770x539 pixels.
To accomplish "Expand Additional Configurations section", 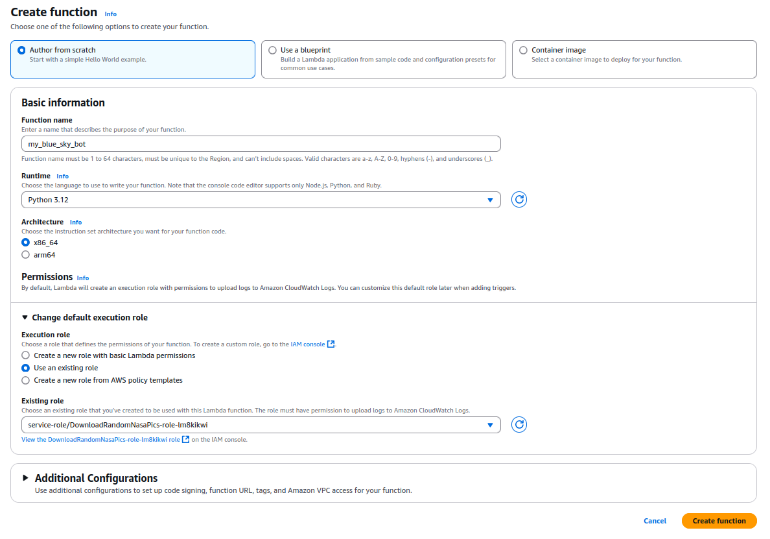I will pos(26,478).
